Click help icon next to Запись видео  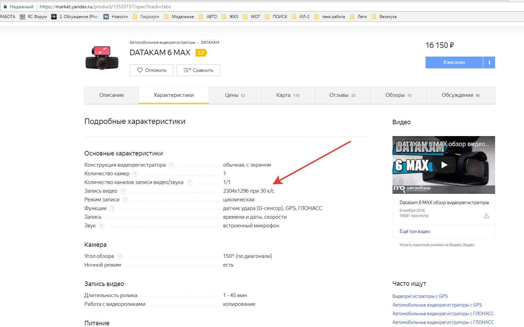(123, 191)
